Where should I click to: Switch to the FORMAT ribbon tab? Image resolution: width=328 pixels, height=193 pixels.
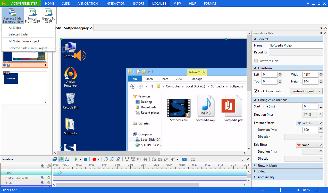pos(210,4)
